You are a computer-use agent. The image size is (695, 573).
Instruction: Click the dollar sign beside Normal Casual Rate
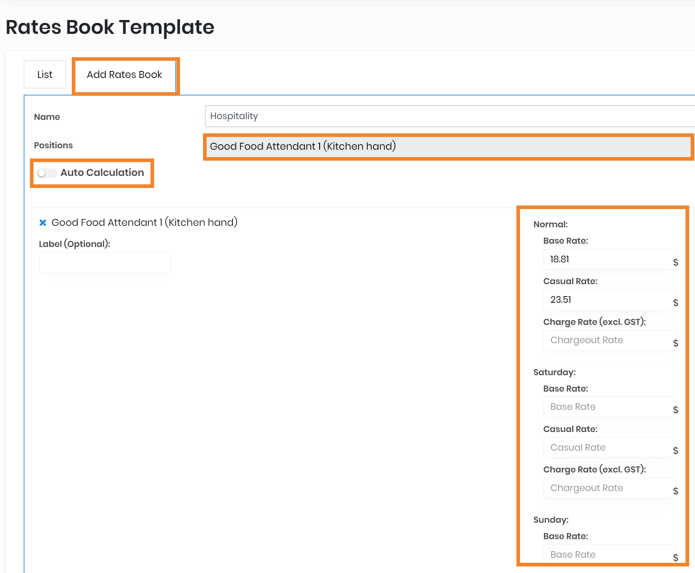[675, 303]
